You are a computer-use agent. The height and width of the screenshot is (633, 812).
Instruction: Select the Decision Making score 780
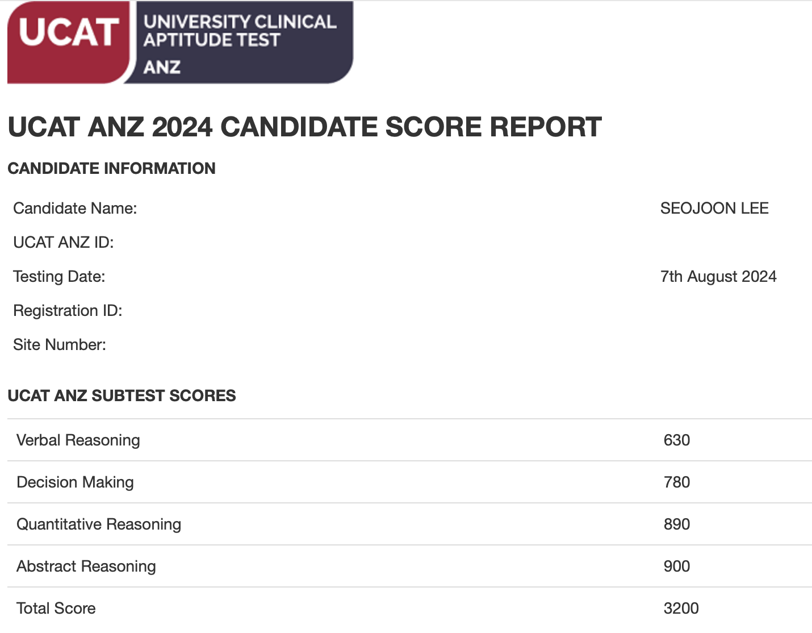click(677, 482)
